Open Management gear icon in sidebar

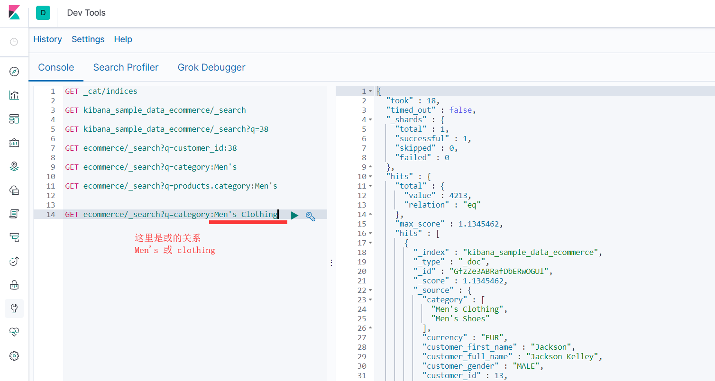tap(14, 356)
